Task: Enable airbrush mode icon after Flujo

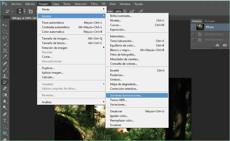Action: [x=132, y=11]
